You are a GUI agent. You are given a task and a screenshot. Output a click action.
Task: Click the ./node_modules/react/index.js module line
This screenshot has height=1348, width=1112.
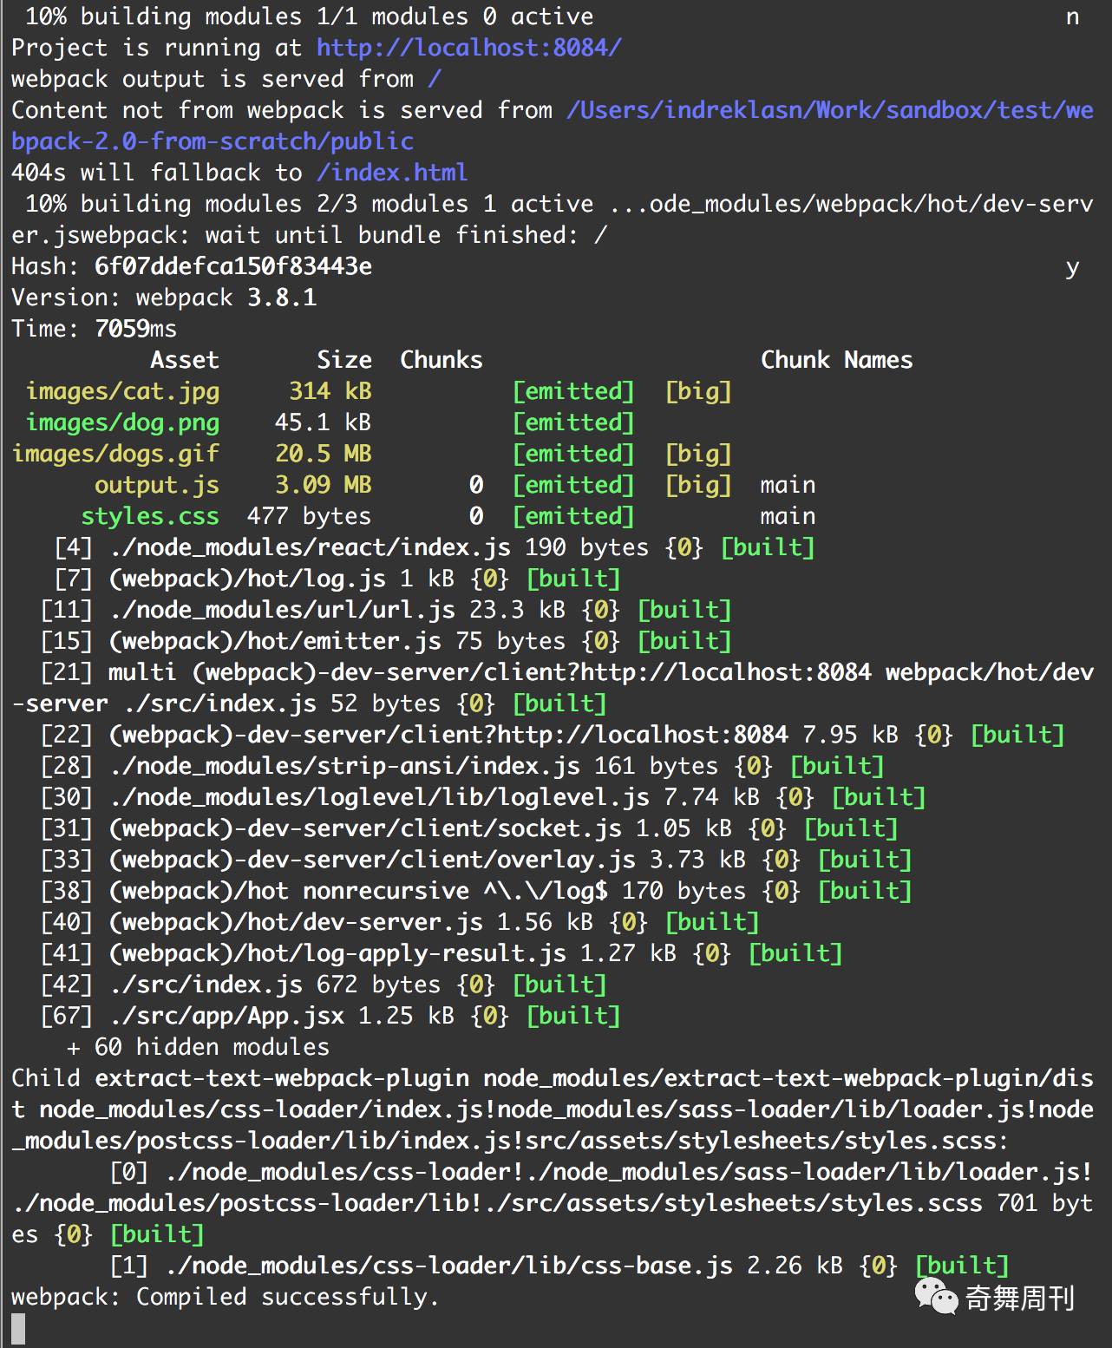[x=435, y=547]
